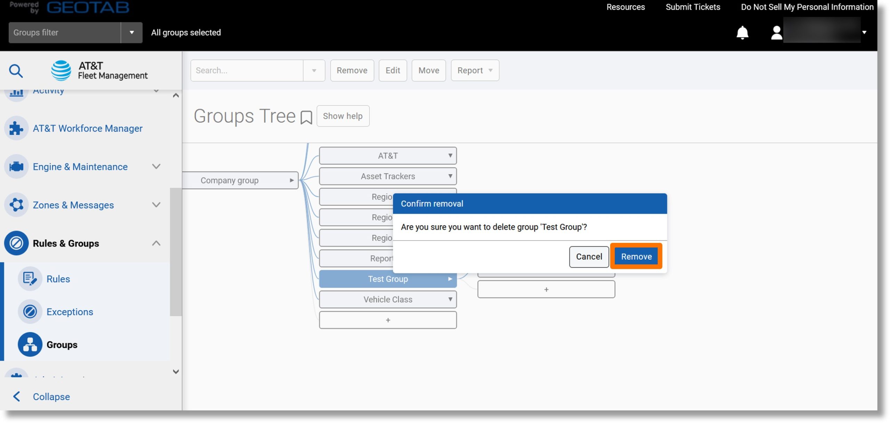
Task: Click the Collapse left arrow icon
Action: [x=16, y=396]
